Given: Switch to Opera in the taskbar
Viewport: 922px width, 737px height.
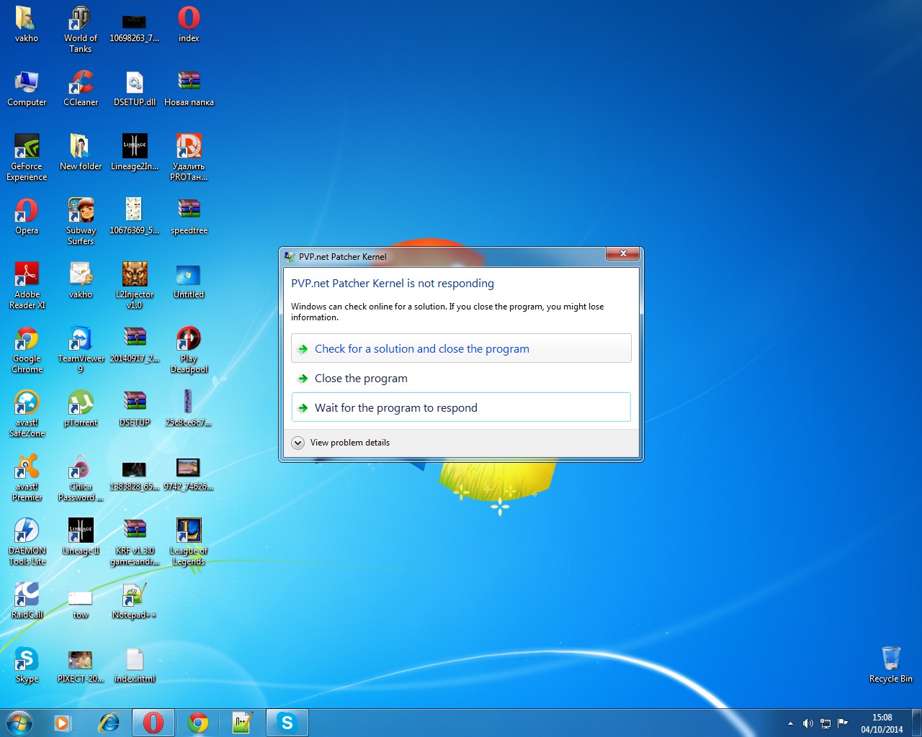Looking at the screenshot, I should point(153,723).
